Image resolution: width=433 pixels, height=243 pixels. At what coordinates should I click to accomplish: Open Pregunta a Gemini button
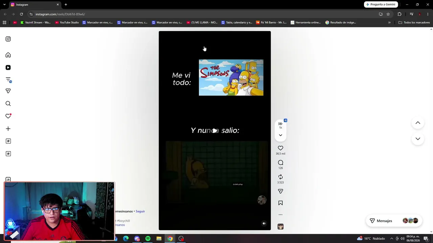pos(381,4)
